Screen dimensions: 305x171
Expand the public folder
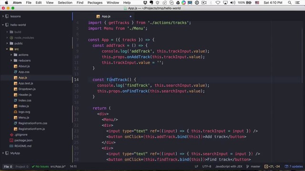(7, 43)
